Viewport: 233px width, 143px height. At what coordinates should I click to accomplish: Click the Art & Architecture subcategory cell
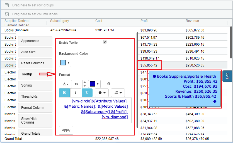click(63, 30)
